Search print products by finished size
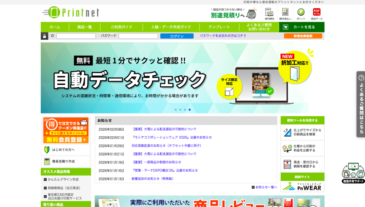Screen dimensions: 365x207 pyautogui.click(x=303, y=132)
